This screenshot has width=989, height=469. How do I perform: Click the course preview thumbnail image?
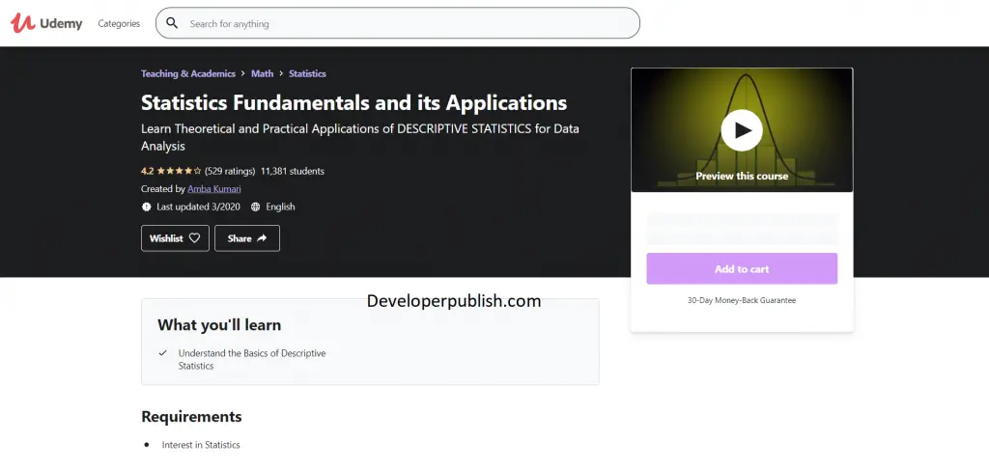[x=742, y=130]
